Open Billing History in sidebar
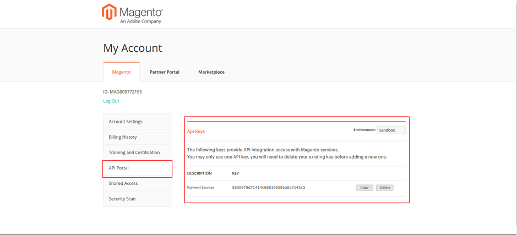517x235 pixels. (x=138, y=137)
